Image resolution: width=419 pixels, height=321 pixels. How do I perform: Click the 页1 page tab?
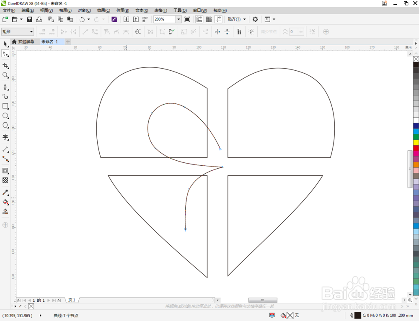click(72, 300)
